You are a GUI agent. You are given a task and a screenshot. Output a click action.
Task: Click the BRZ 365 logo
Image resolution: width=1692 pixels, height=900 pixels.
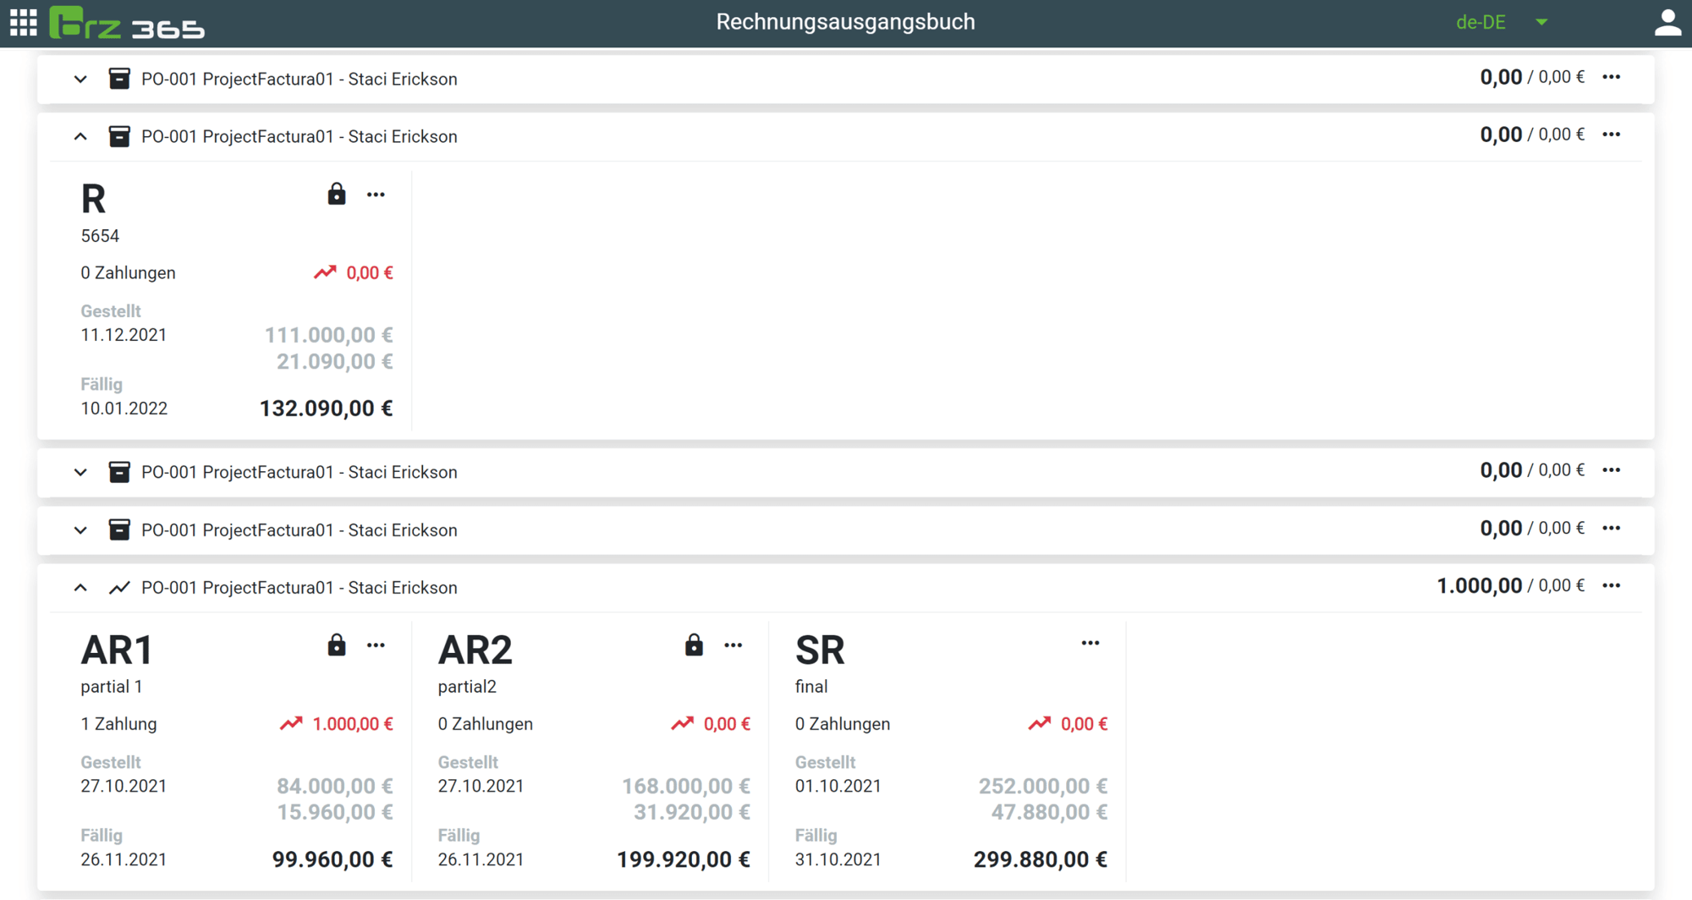[127, 23]
